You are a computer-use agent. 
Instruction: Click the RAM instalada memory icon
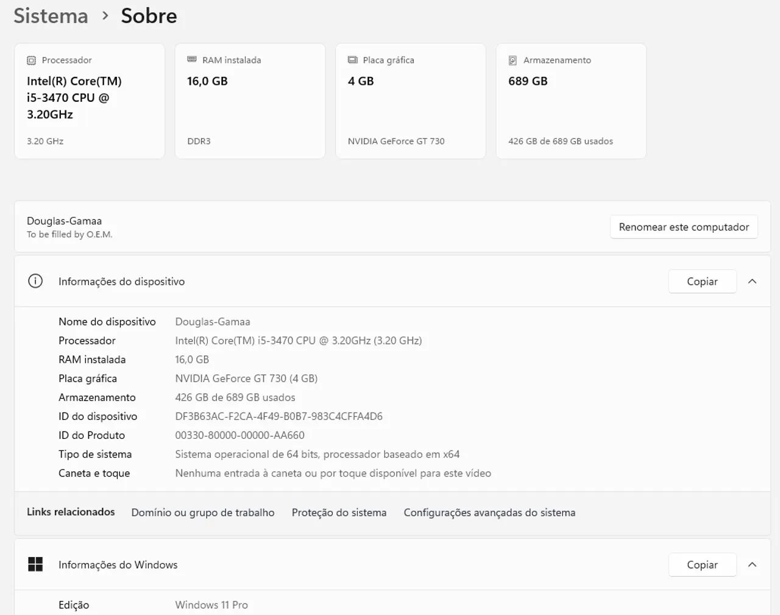[192, 60]
